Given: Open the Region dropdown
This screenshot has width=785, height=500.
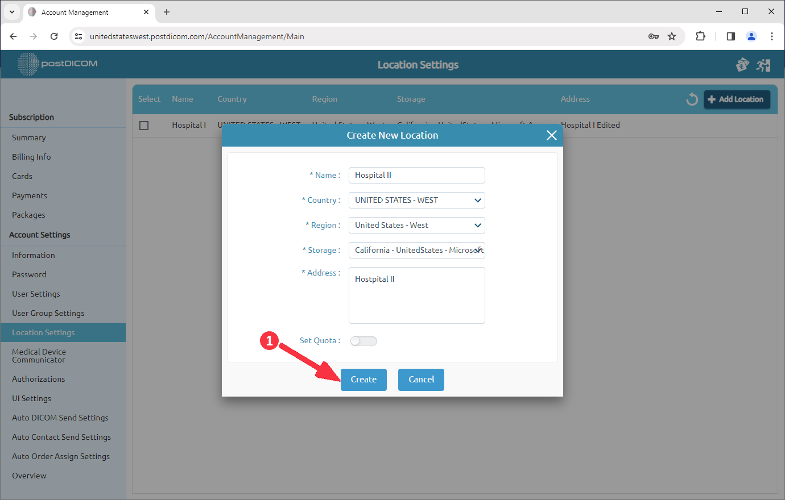Looking at the screenshot, I should point(416,225).
